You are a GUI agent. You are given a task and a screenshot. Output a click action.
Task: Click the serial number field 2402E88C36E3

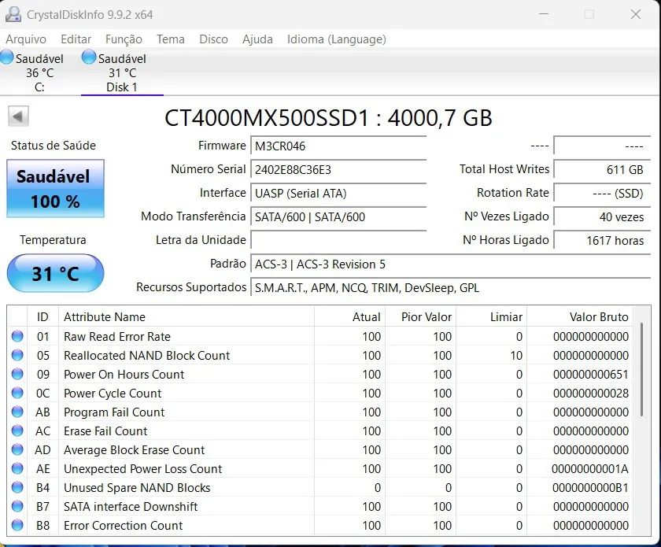click(x=338, y=169)
